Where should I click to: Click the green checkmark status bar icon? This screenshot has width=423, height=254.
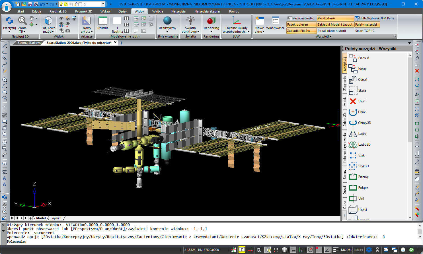click(x=412, y=250)
